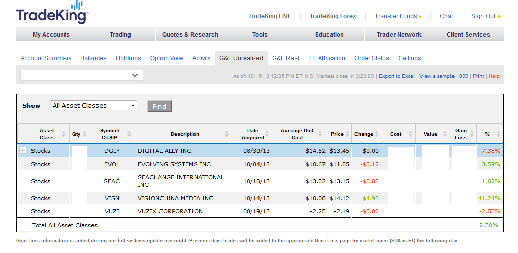Click the 41.24% gain value
Screen dimensions: 518x253
489,198
